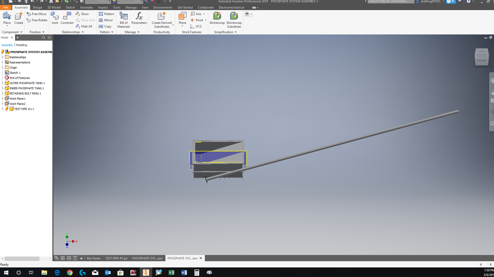
Task: Expand the OUTER PHOSPHATE TANK:1 node
Action: [3, 83]
